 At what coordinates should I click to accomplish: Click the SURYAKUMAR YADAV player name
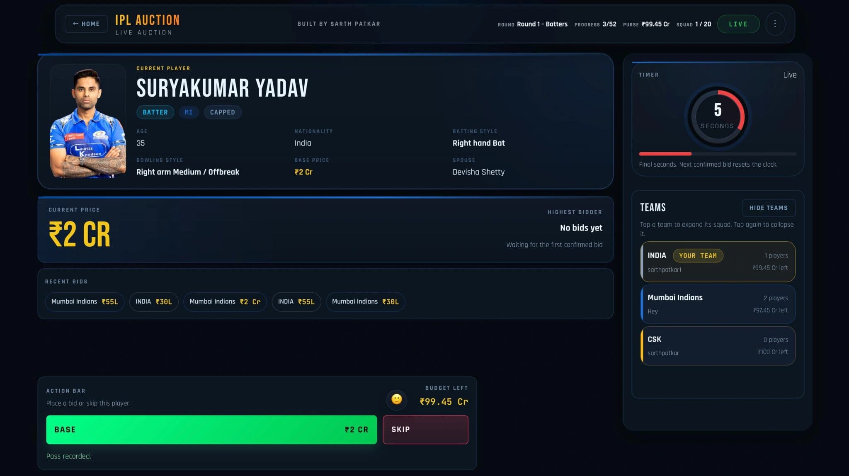tap(222, 88)
